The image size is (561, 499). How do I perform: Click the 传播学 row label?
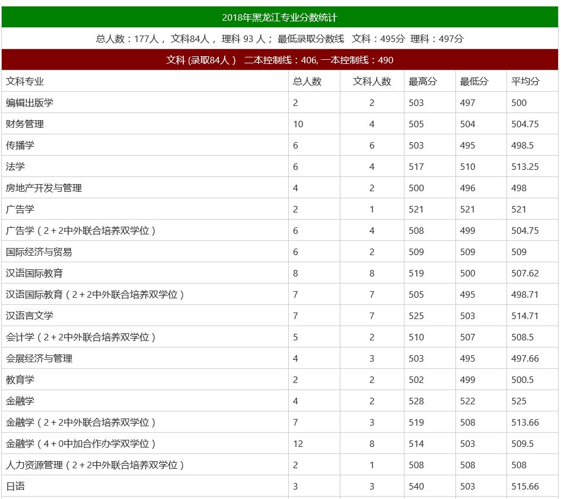coord(20,146)
